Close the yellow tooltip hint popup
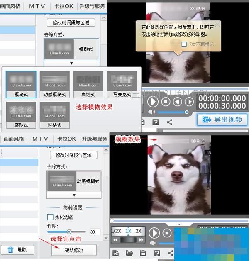 [x=217, y=24]
